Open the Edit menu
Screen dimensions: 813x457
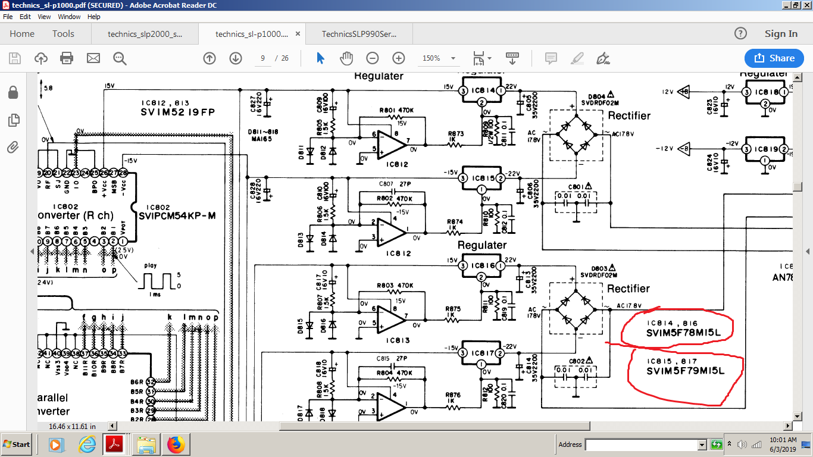pyautogui.click(x=25, y=17)
